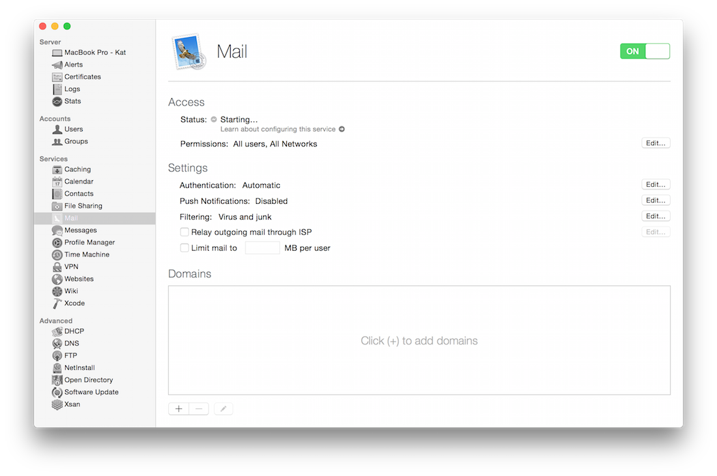Open Certificates in the sidebar
The height and width of the screenshot is (476, 717).
pos(82,77)
